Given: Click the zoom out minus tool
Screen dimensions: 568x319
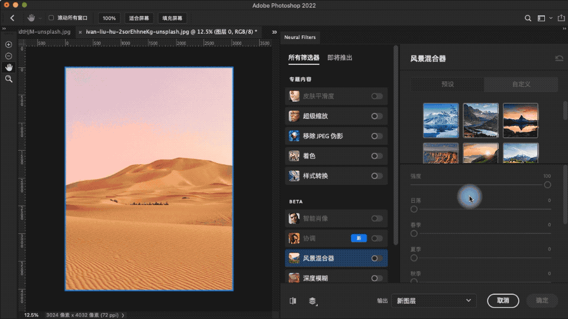Looking at the screenshot, I should pyautogui.click(x=8, y=56).
